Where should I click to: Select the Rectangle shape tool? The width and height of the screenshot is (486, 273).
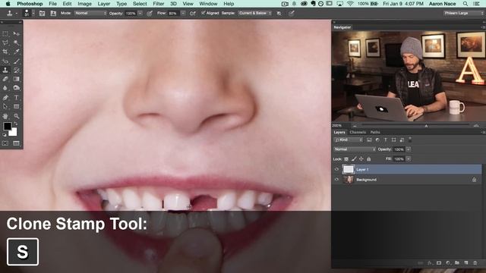17,106
